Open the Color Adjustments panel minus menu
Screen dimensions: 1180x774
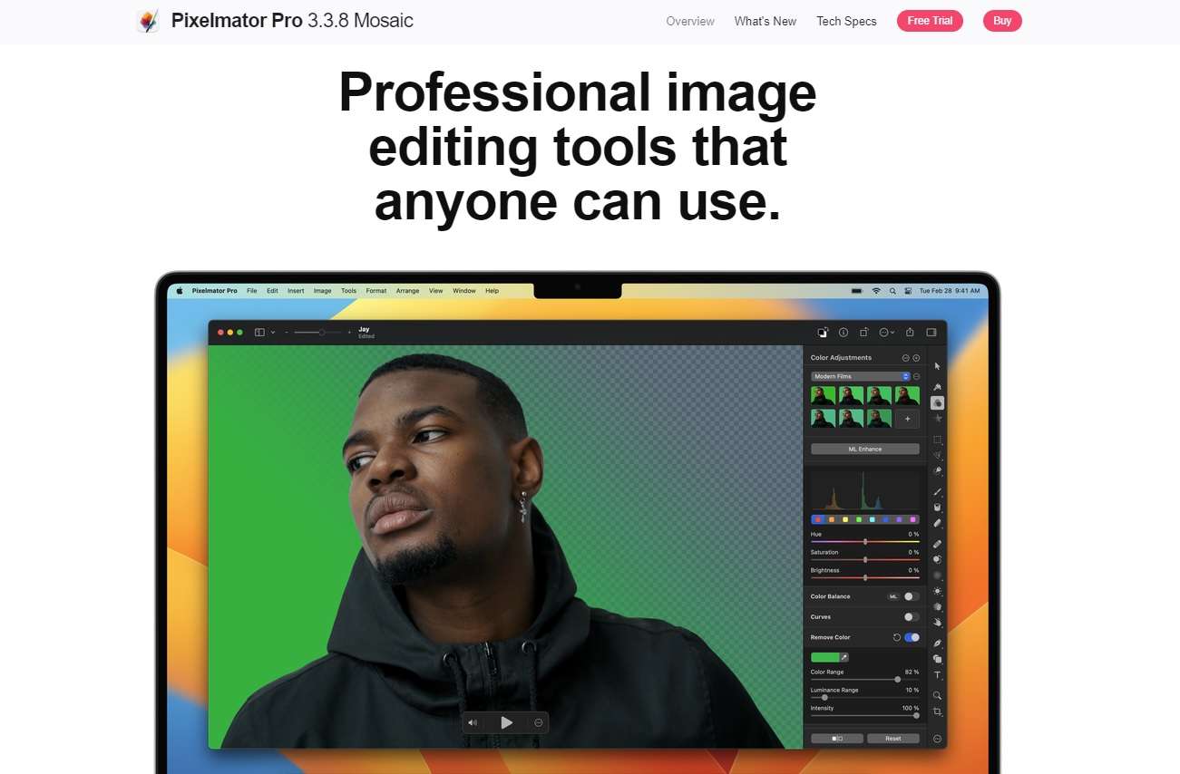tap(905, 358)
